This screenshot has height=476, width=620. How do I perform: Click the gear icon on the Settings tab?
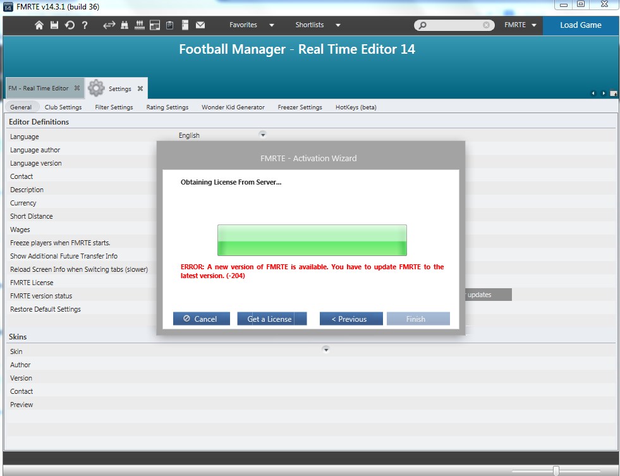pyautogui.click(x=96, y=88)
